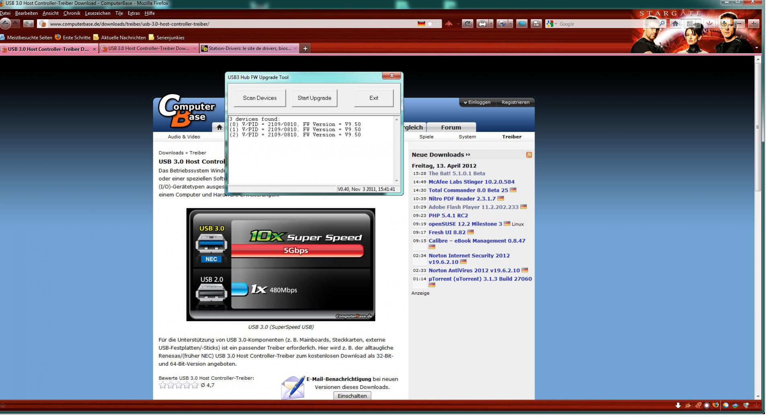Click the German flag icon in address bar

[x=421, y=24]
